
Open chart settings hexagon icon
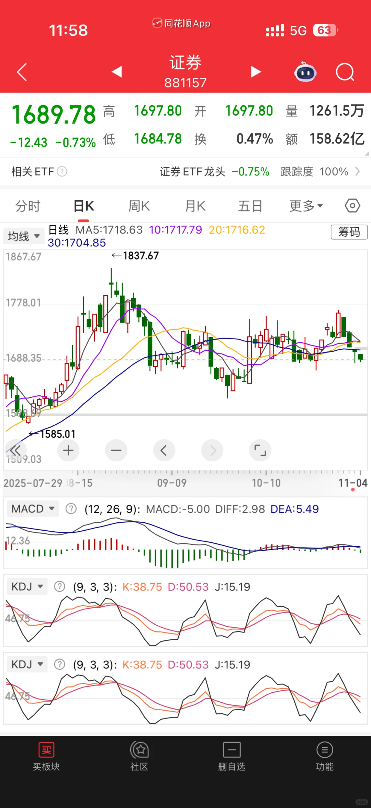coord(352,206)
